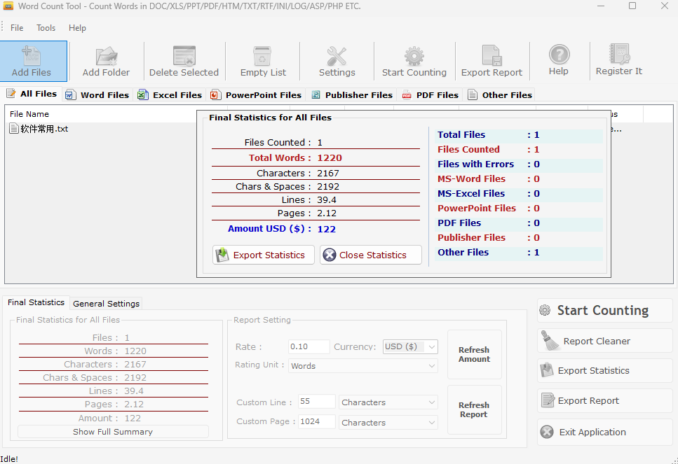
Task: Click the Export Report toolbar icon
Action: pos(491,55)
